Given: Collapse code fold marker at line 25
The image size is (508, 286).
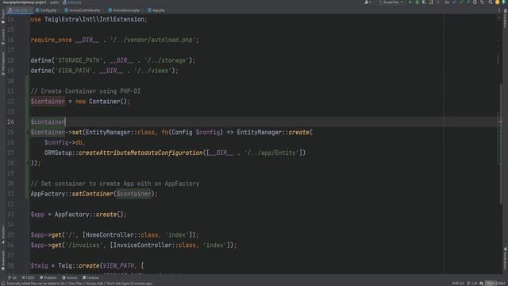Looking at the screenshot, I should tap(28, 133).
